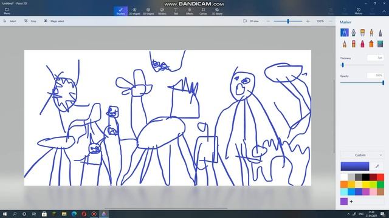Collapse the ribbon with the chevron

384,12
